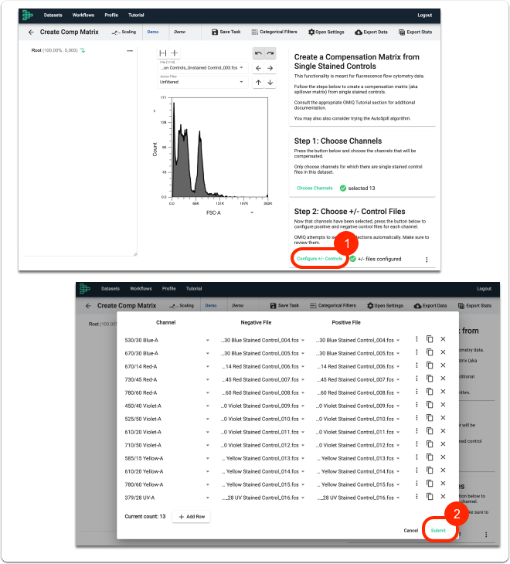This screenshot has height=564, width=510.
Task: Click Export Stats in the upper window
Action: point(416,32)
